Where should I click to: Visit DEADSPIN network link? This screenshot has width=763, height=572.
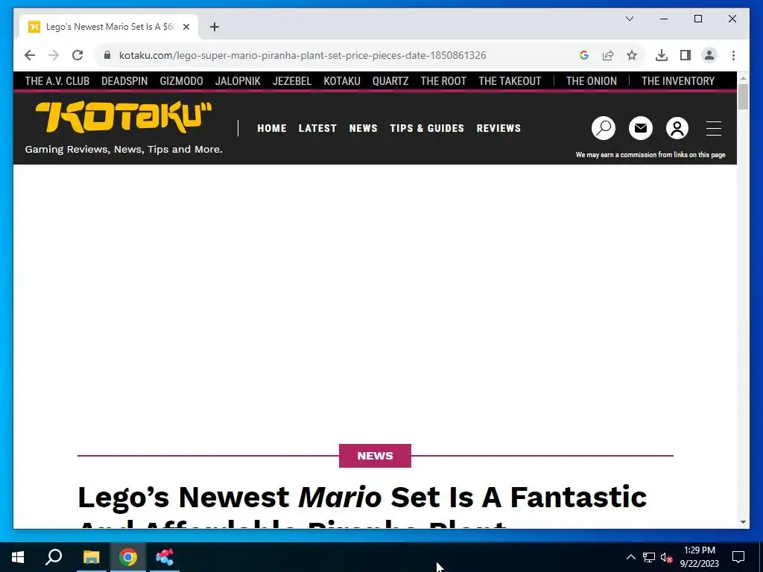[x=124, y=81]
